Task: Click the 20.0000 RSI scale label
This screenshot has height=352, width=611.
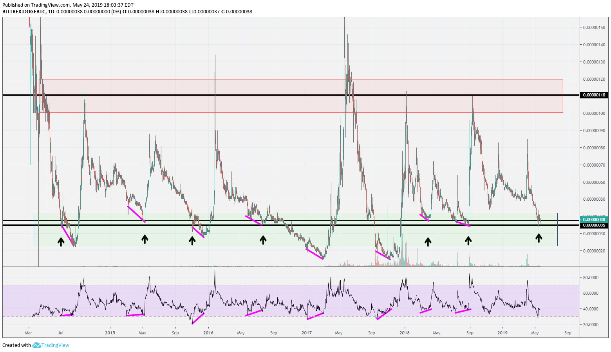Action: [x=591, y=325]
